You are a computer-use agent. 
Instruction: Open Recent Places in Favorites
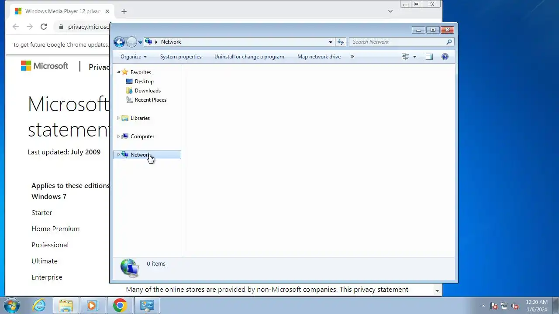click(x=151, y=100)
